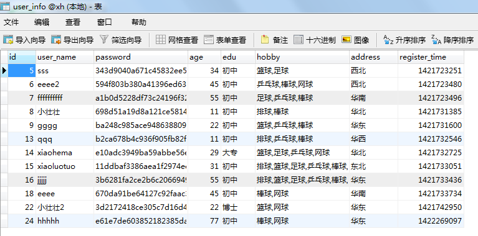This screenshot has width=478, height=236.
Task: Click the address cell '华西'
Action: 373,139
